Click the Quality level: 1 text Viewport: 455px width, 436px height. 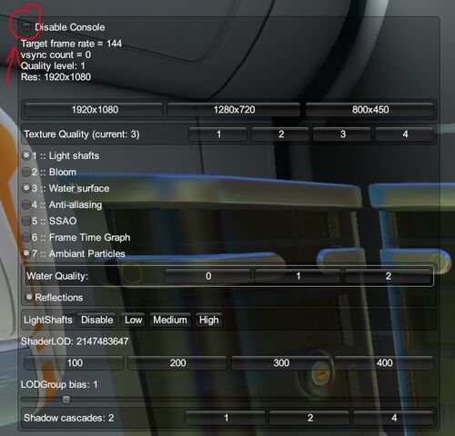pyautogui.click(x=53, y=65)
